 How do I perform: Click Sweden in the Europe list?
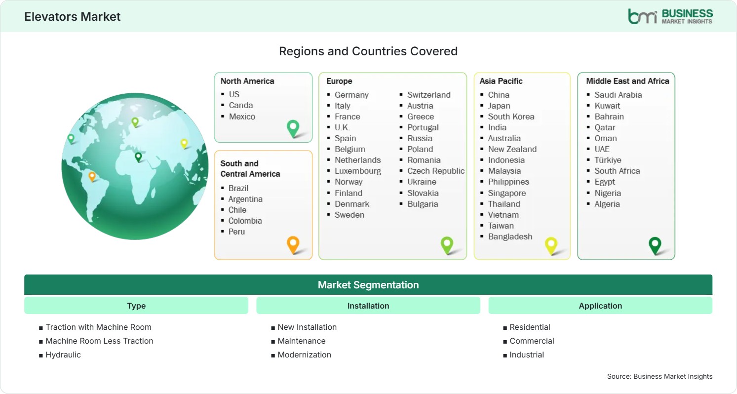pyautogui.click(x=349, y=215)
